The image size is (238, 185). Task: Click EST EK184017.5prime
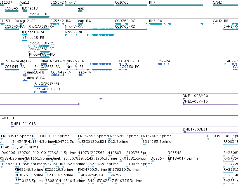(183, 158)
